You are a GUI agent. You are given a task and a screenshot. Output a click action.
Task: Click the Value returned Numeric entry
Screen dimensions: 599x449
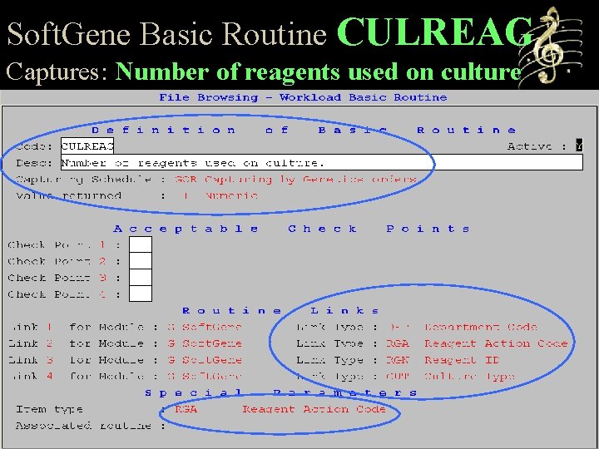pyautogui.click(x=220, y=195)
